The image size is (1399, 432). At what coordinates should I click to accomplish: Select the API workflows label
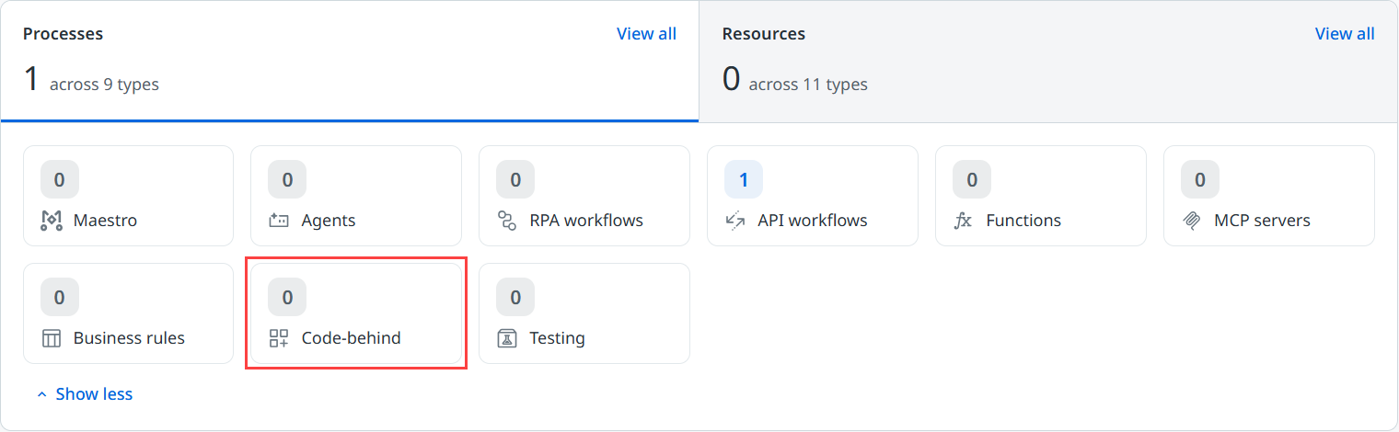click(x=813, y=221)
